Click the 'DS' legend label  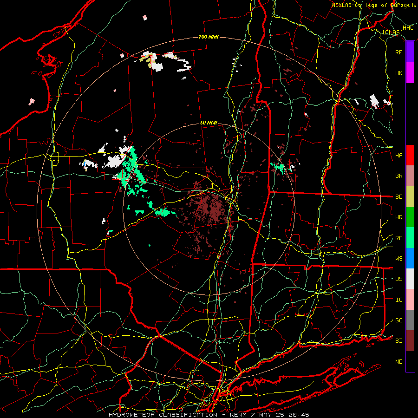pos(399,279)
